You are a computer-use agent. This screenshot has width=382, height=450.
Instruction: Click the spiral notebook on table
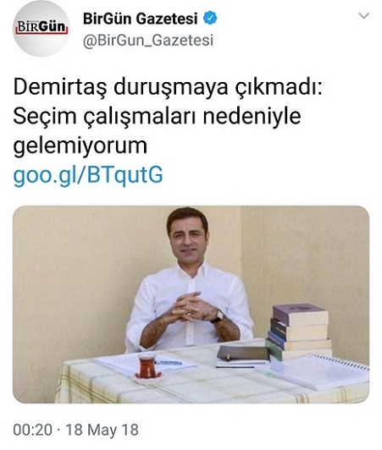[319, 371]
